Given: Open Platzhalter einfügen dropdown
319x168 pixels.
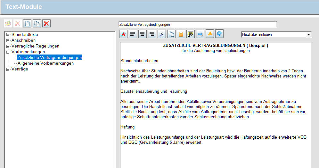Looking at the screenshot, I should point(308,35).
